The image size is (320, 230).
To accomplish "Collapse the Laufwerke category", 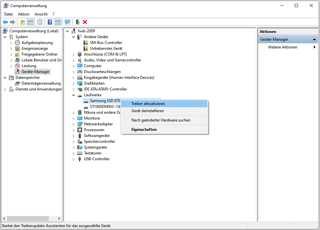I will click(x=74, y=95).
